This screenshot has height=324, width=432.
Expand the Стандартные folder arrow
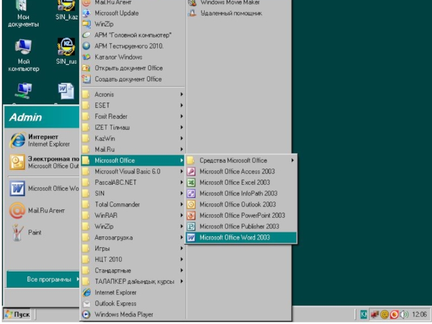coord(181,271)
